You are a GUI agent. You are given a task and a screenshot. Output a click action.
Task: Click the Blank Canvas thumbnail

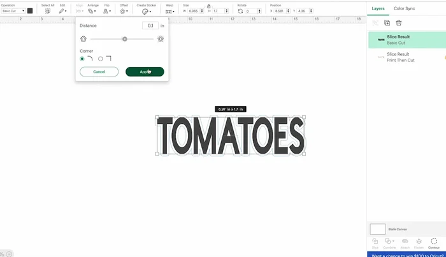pyautogui.click(x=378, y=229)
